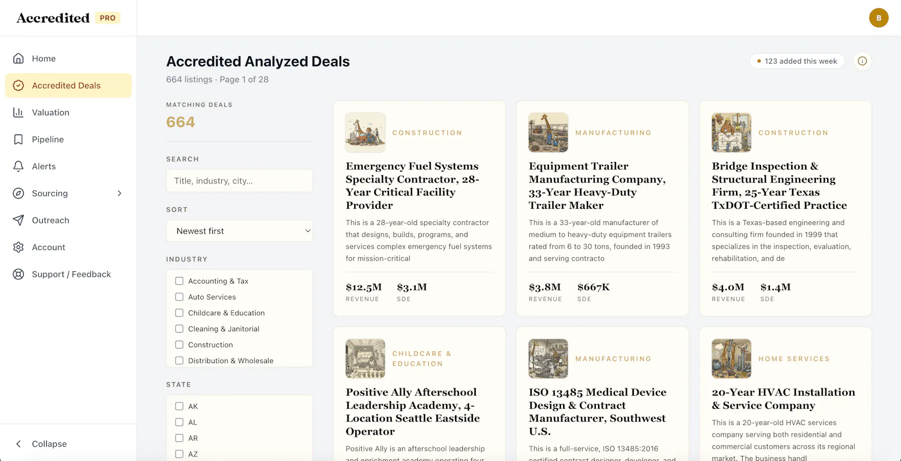Screen dimensions: 901x461
Task: Open Positive Ally Afterschool Leadership Academy title
Action: click(x=413, y=411)
